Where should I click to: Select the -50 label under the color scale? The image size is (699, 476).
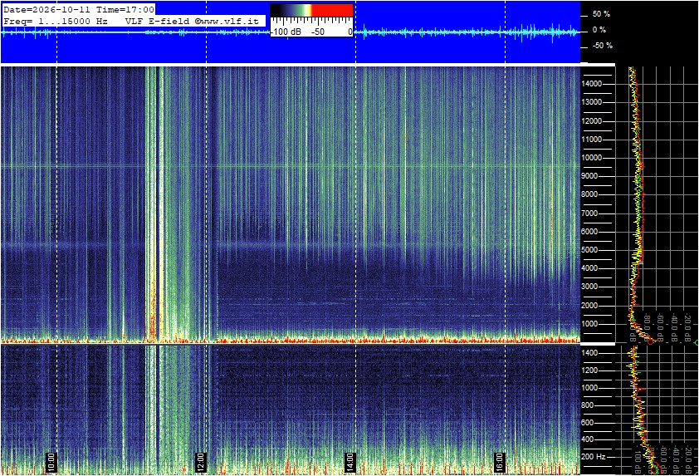click(317, 32)
